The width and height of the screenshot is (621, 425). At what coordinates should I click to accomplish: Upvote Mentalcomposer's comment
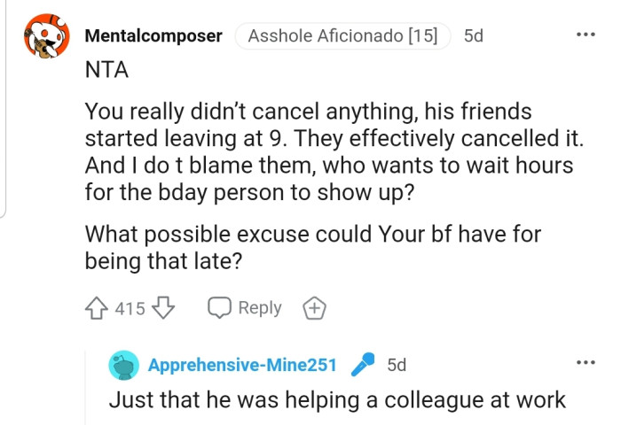[x=97, y=308]
